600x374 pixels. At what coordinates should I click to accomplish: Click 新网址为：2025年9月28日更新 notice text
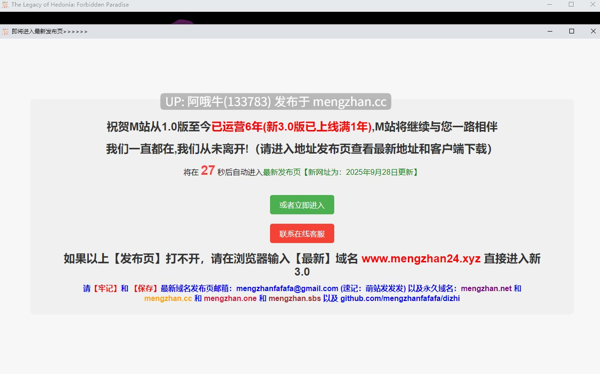(360, 172)
